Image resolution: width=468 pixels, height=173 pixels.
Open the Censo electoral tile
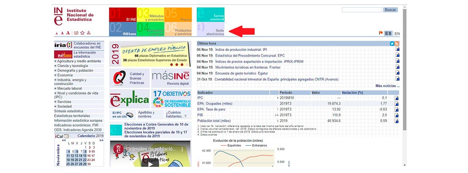point(210,15)
